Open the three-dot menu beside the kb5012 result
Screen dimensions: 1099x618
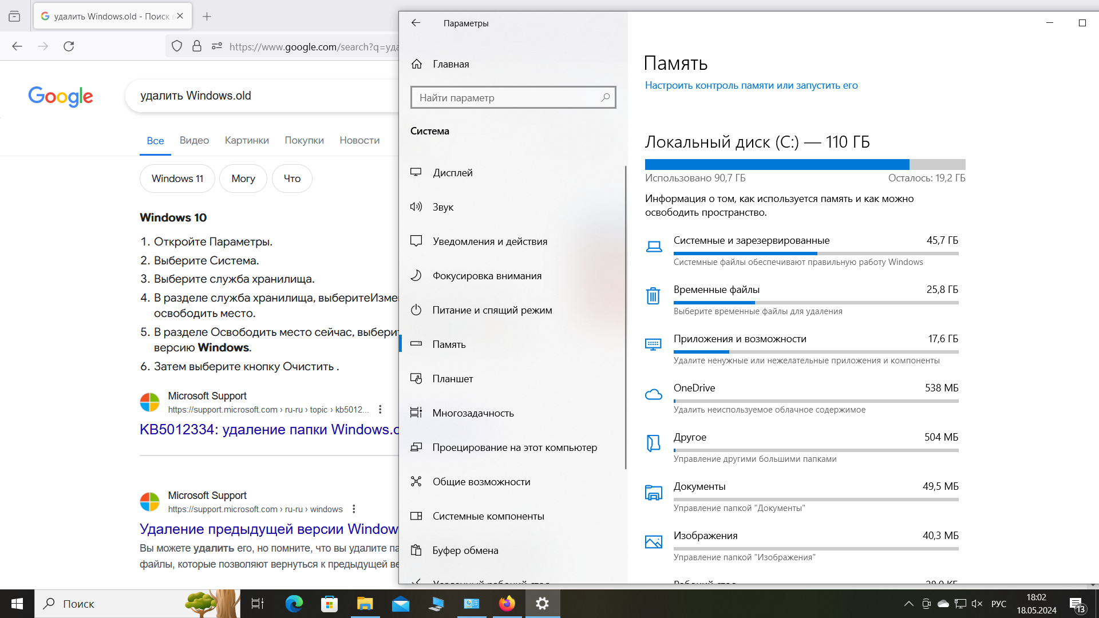click(x=380, y=410)
